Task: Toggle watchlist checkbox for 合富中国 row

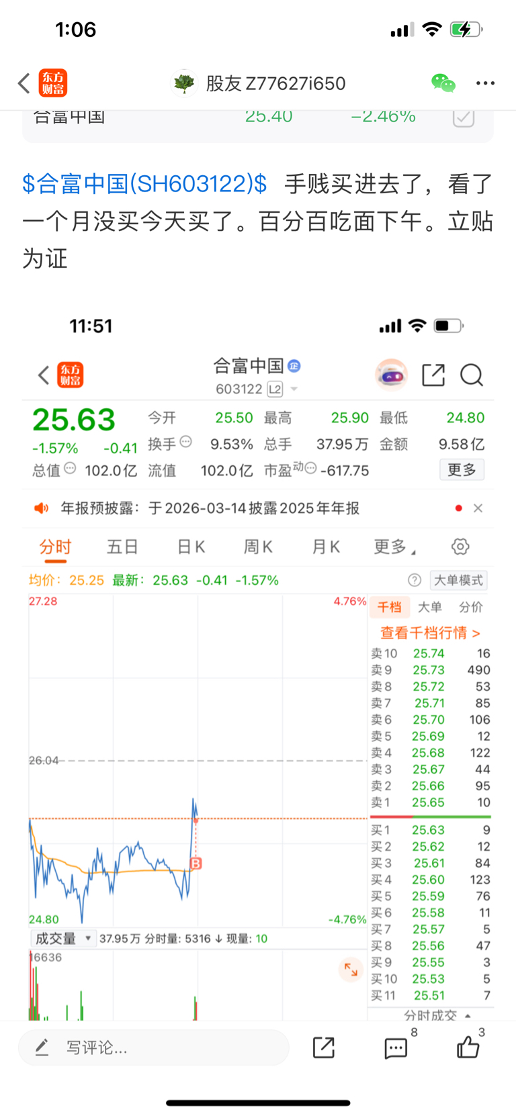Action: point(464,117)
